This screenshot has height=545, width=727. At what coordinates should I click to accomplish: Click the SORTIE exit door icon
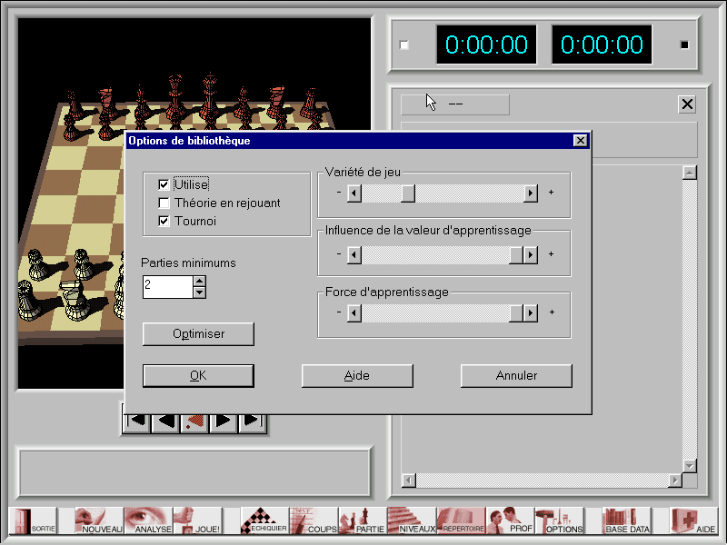[x=33, y=520]
